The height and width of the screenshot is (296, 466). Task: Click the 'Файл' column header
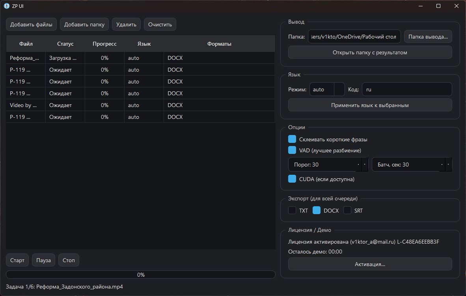click(x=26, y=44)
